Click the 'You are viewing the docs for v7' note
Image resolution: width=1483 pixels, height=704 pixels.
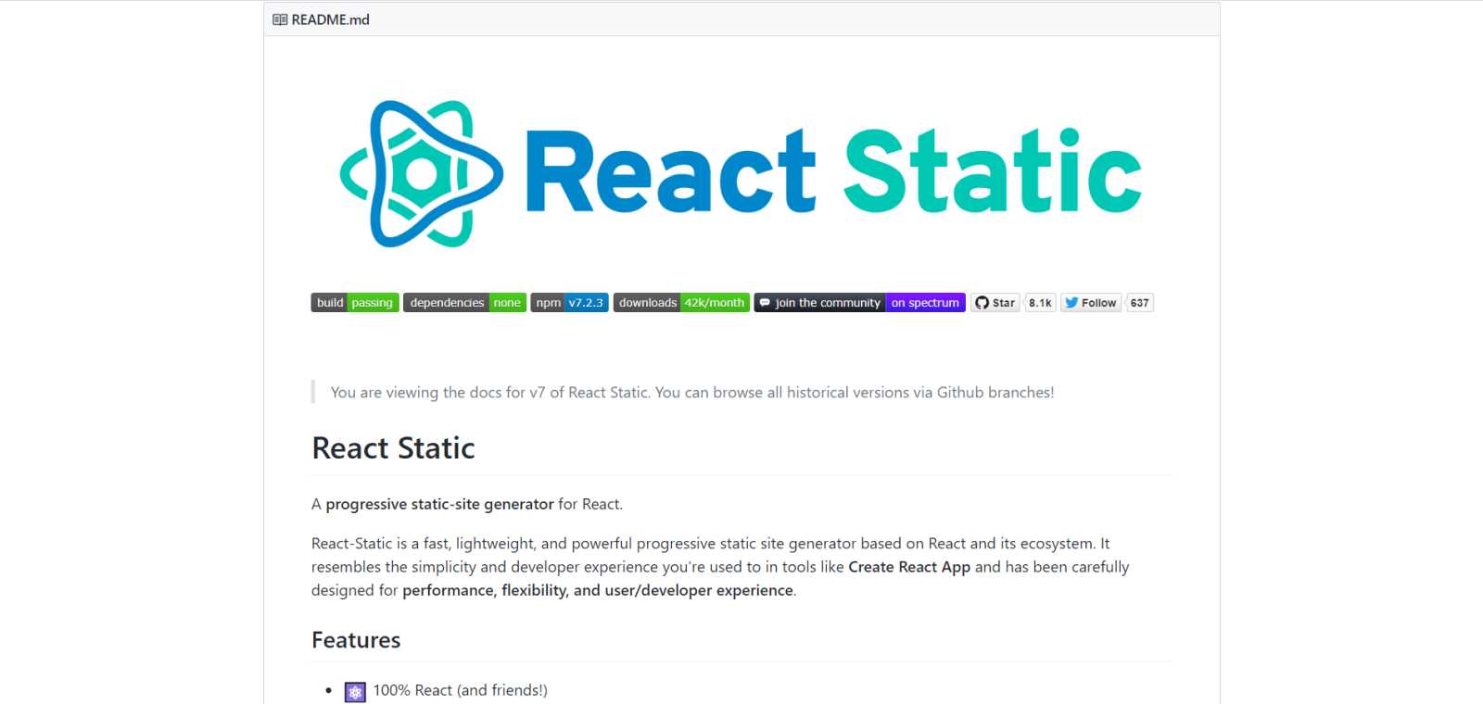point(692,392)
